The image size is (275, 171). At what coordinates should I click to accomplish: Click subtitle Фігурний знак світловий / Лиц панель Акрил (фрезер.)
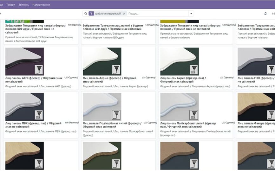pyautogui.click(x=115, y=86)
